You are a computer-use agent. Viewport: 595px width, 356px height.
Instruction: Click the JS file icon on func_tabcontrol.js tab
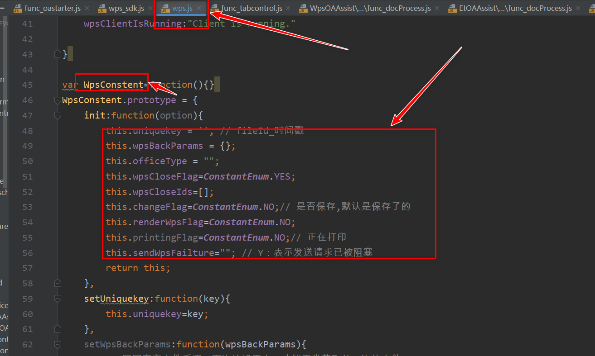click(214, 8)
